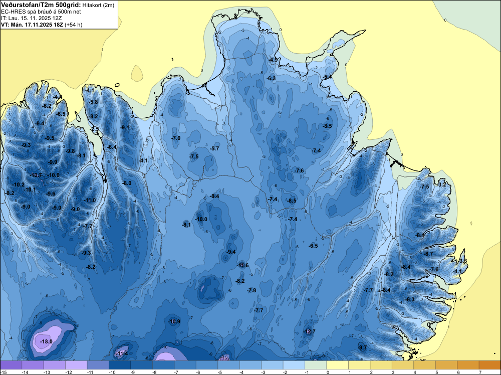Click the -15 tick label on the legend
Viewport: 501px width, 375px height.
coord(3,372)
